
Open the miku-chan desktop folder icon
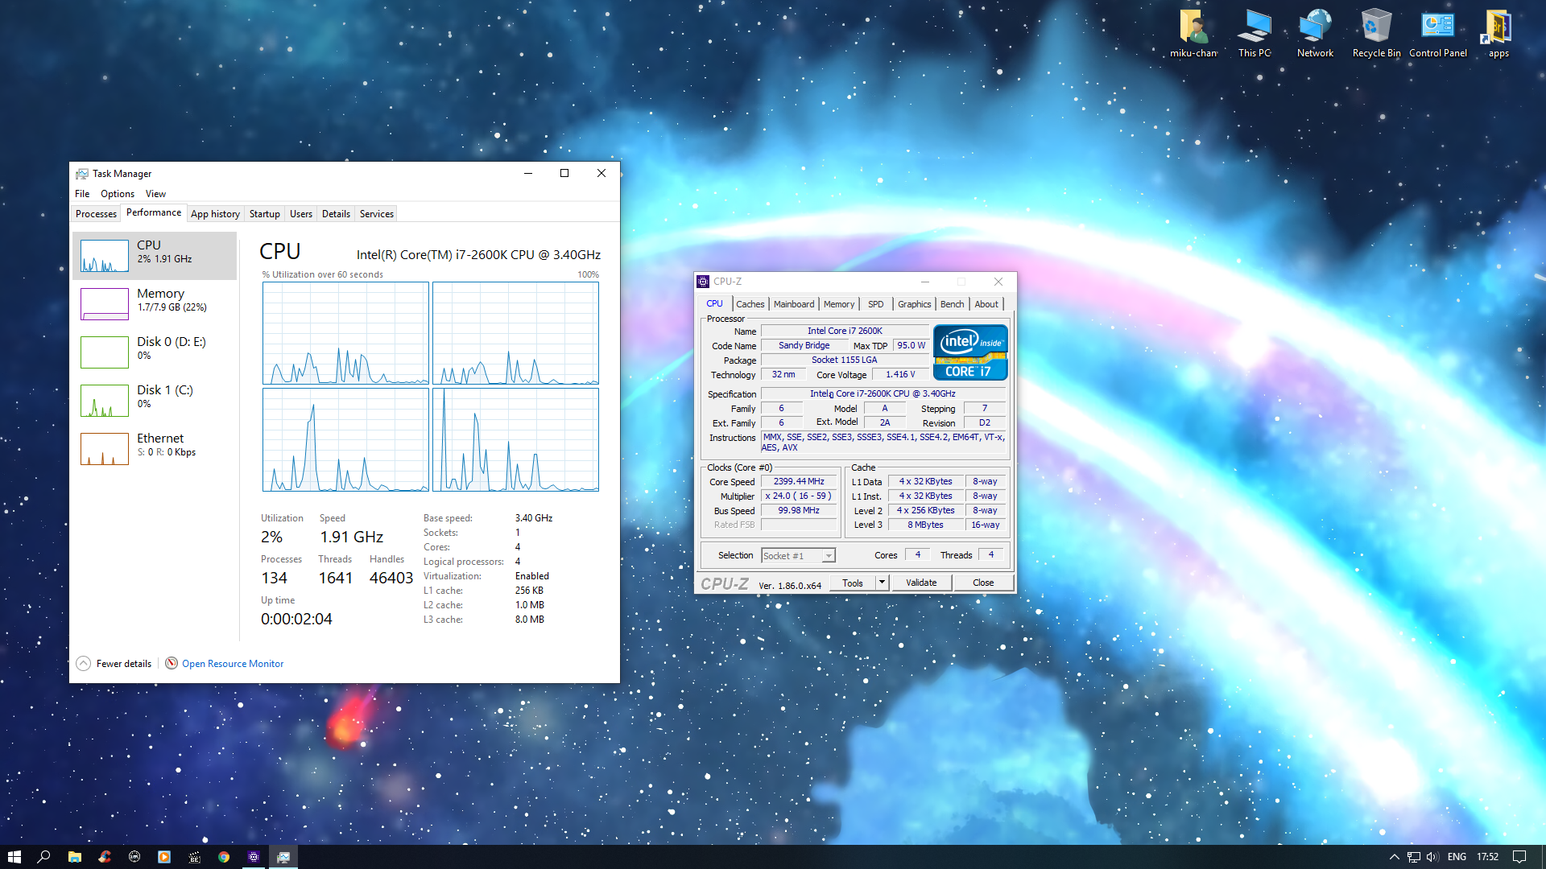[x=1193, y=33]
